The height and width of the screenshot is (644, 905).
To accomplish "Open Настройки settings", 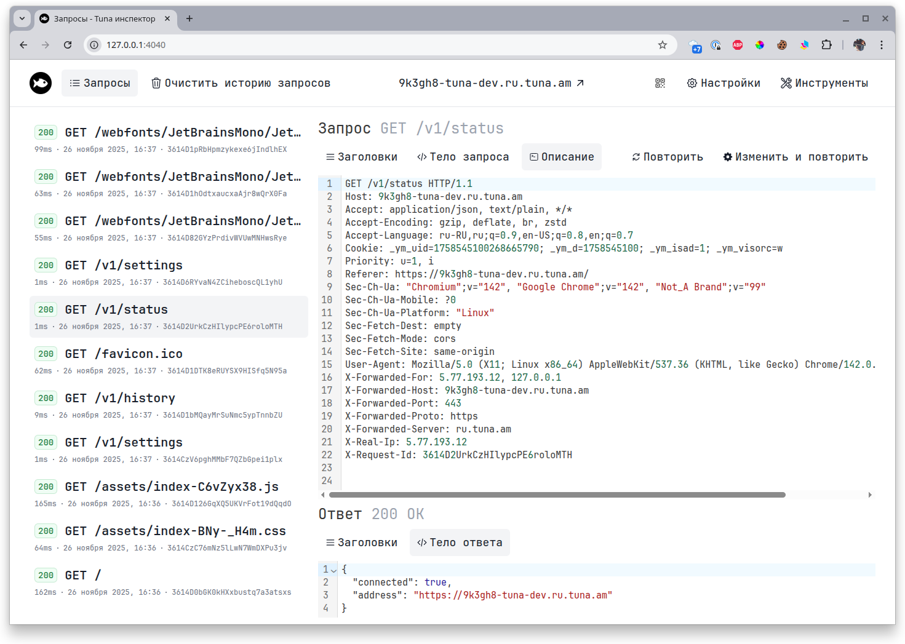I will pyautogui.click(x=724, y=83).
